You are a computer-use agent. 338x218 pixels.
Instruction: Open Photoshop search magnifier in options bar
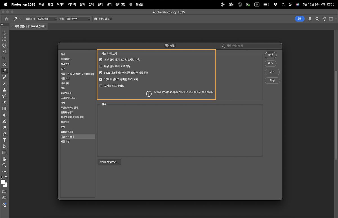(x=317, y=19)
